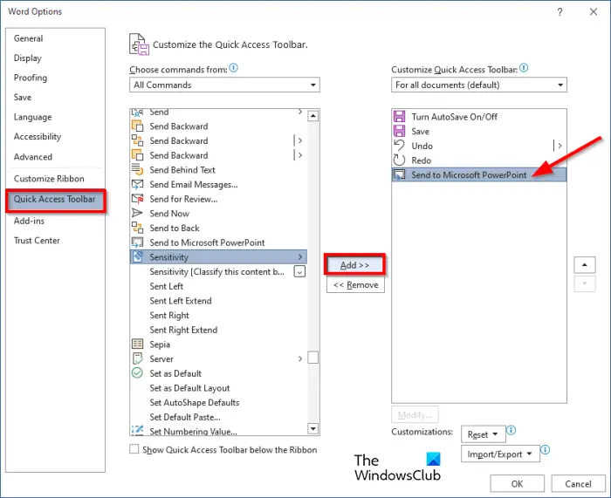The image size is (611, 498).
Task: Open the Reset dropdown button
Action: 484,434
